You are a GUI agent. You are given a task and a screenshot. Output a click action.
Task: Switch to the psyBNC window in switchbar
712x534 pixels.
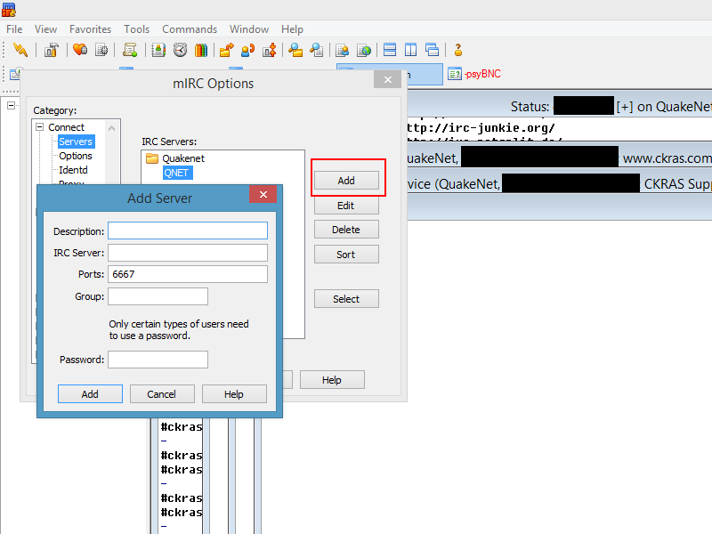(474, 74)
